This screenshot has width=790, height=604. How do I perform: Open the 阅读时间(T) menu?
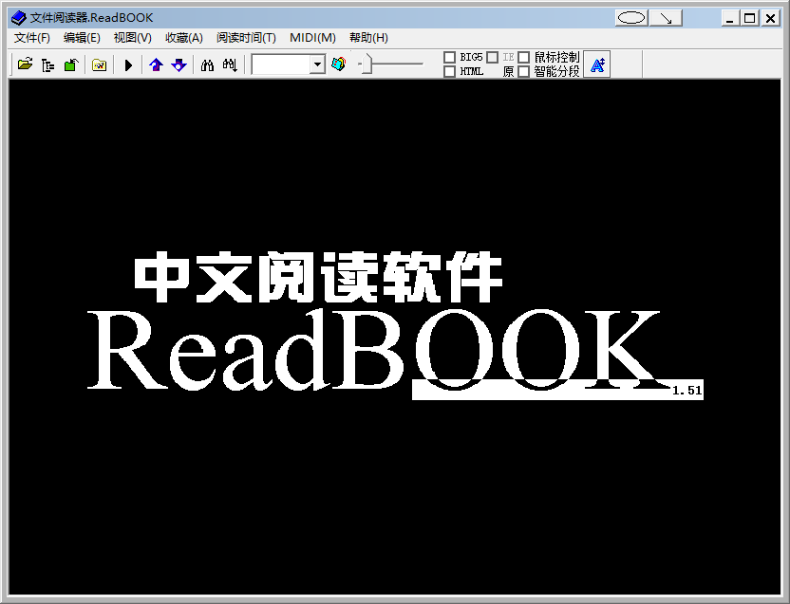tap(246, 38)
